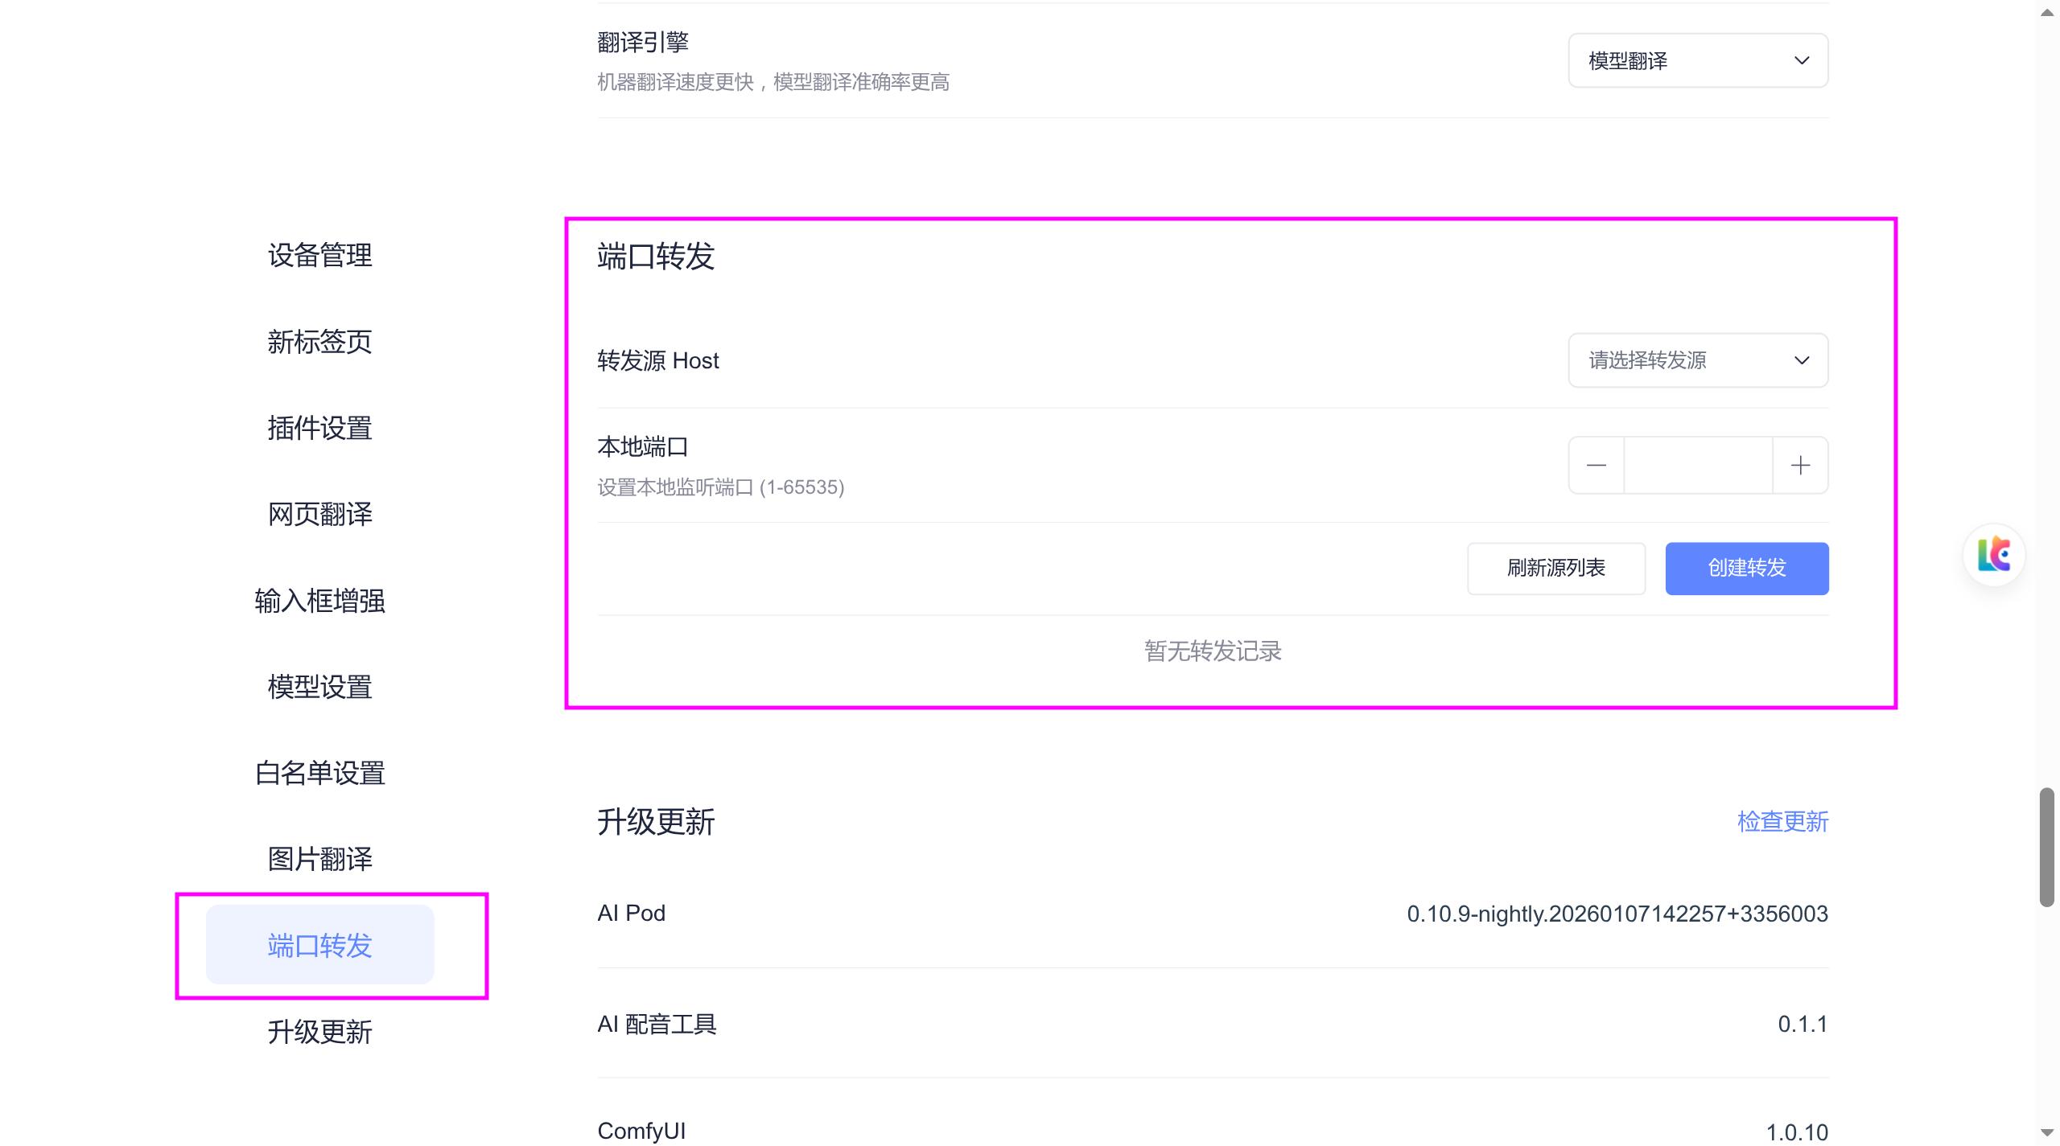The height and width of the screenshot is (1146, 2060).
Task: Select 输入框增强 in the sidebar
Action: [319, 601]
